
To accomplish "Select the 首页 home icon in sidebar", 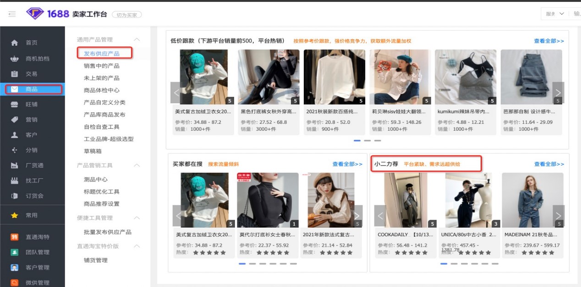I will pos(14,42).
